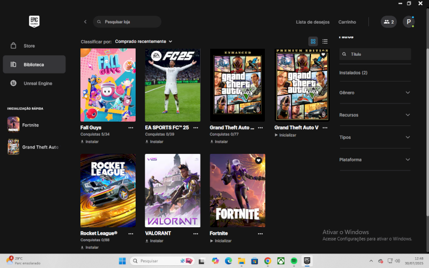Open Lista de desejos link
429x268 pixels.
(x=313, y=22)
